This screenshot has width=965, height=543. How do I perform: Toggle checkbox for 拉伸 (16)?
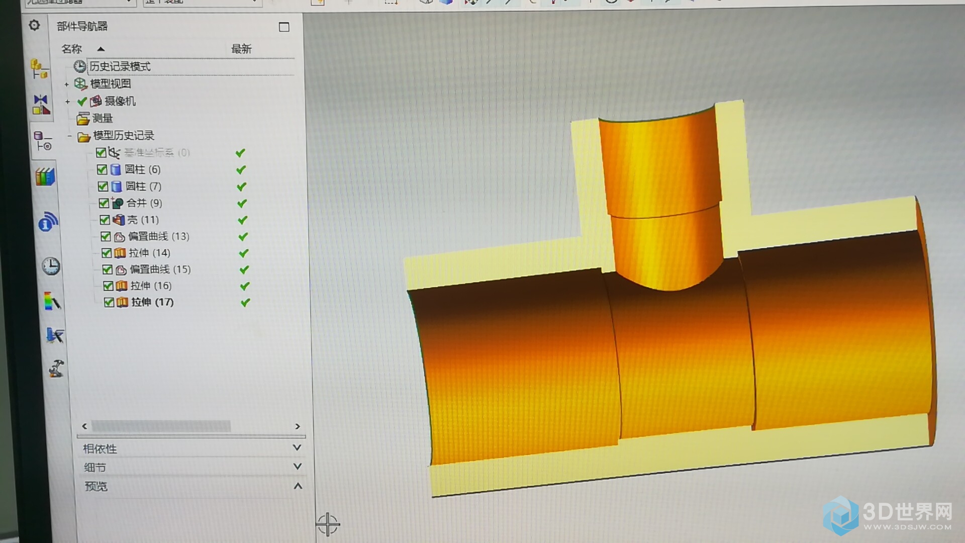(x=108, y=286)
